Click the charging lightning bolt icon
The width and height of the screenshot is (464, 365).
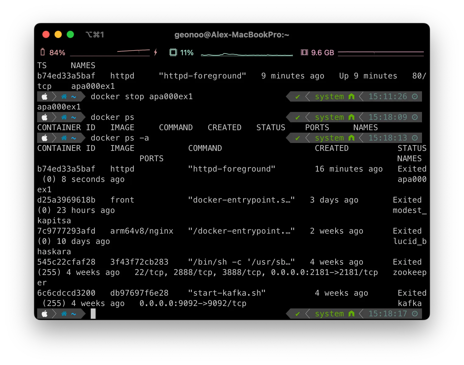pos(156,52)
